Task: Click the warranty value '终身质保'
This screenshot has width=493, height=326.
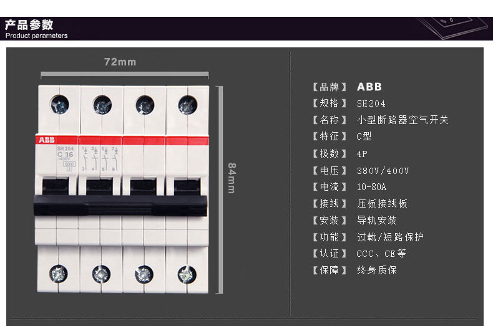Action: pyautogui.click(x=377, y=270)
